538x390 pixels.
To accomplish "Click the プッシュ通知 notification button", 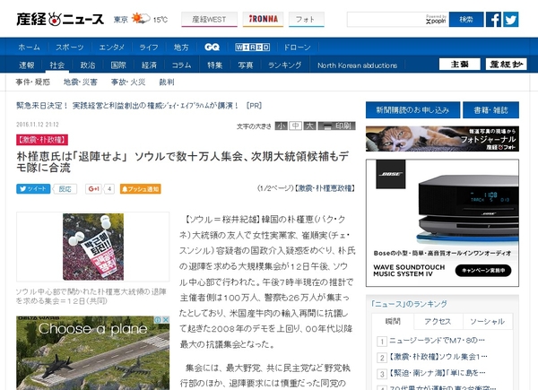I will point(141,188).
